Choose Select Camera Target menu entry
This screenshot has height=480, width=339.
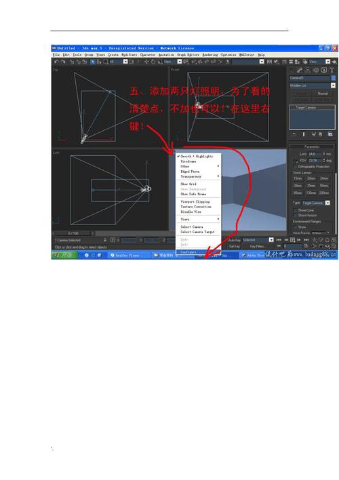coord(198,232)
